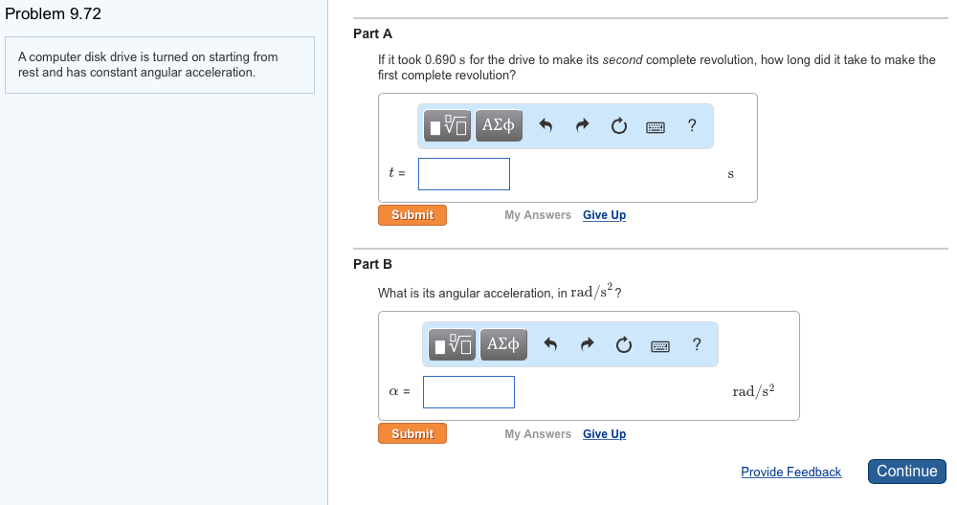Open the Provide Feedback link
This screenshot has height=505, width=957.
click(790, 472)
